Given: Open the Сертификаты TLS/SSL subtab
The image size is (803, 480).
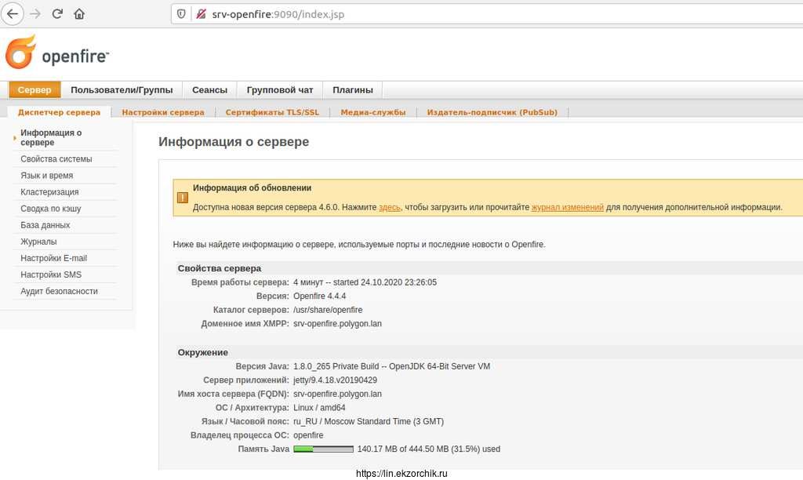Looking at the screenshot, I should click(272, 112).
